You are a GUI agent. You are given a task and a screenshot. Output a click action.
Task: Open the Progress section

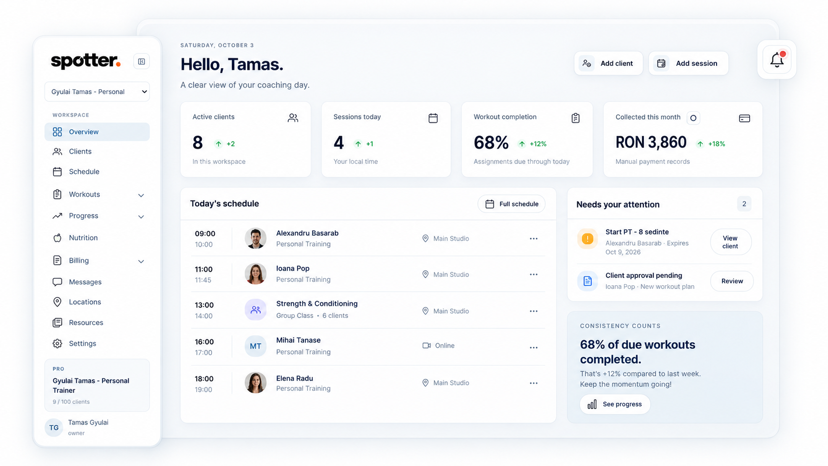(83, 216)
